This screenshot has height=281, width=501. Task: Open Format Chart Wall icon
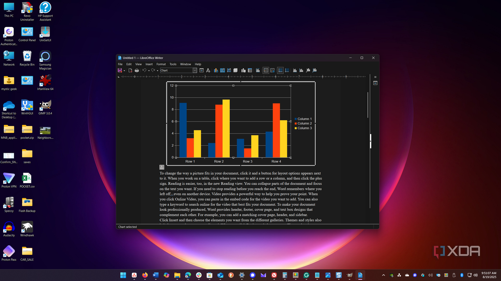point(229,70)
